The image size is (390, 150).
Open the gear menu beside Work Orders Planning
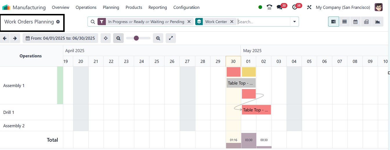[58, 22]
